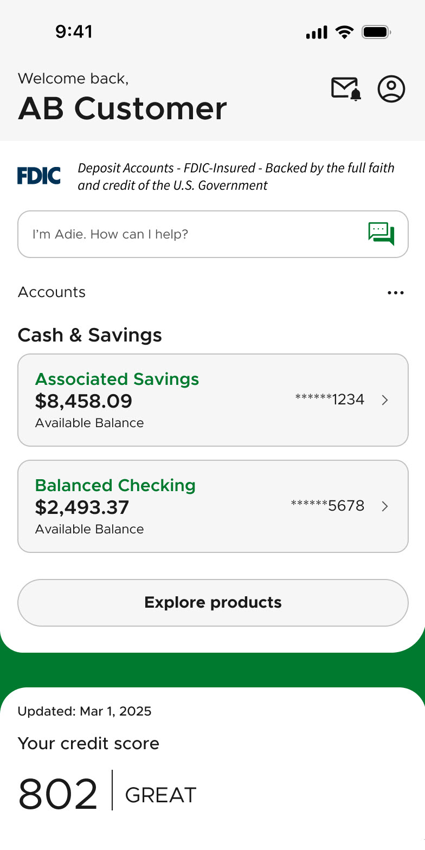The height and width of the screenshot is (850, 425).
Task: Open the Accounts three-dot options menu
Action: coord(396,293)
